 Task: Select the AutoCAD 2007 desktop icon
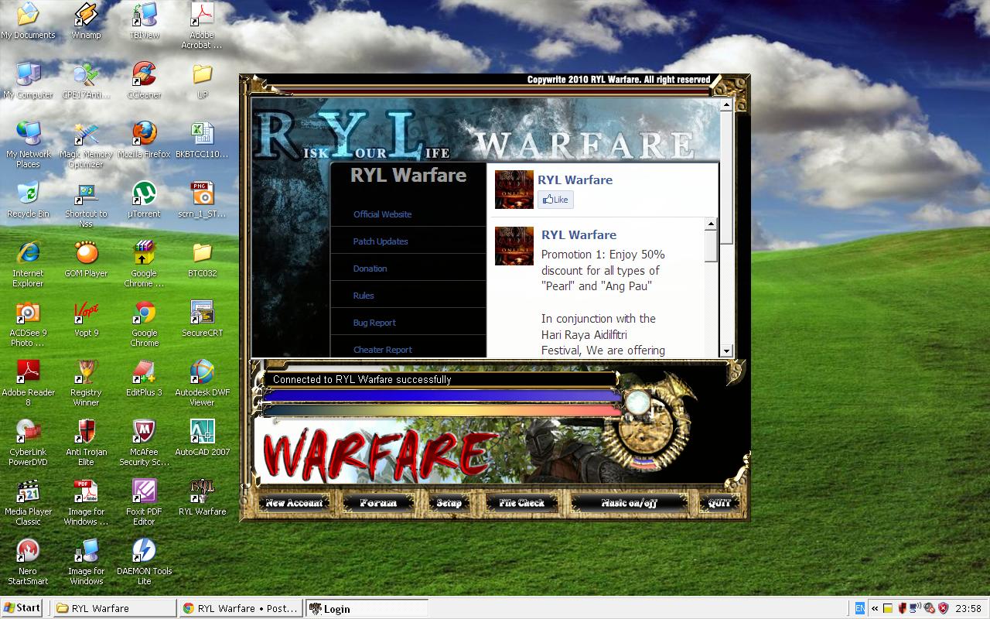202,438
